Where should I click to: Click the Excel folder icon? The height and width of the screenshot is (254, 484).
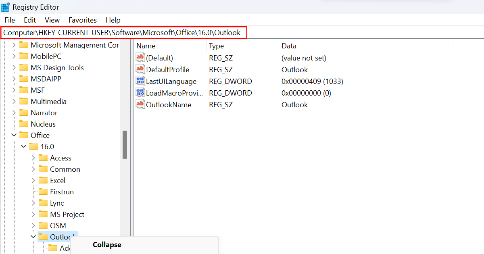click(x=43, y=181)
